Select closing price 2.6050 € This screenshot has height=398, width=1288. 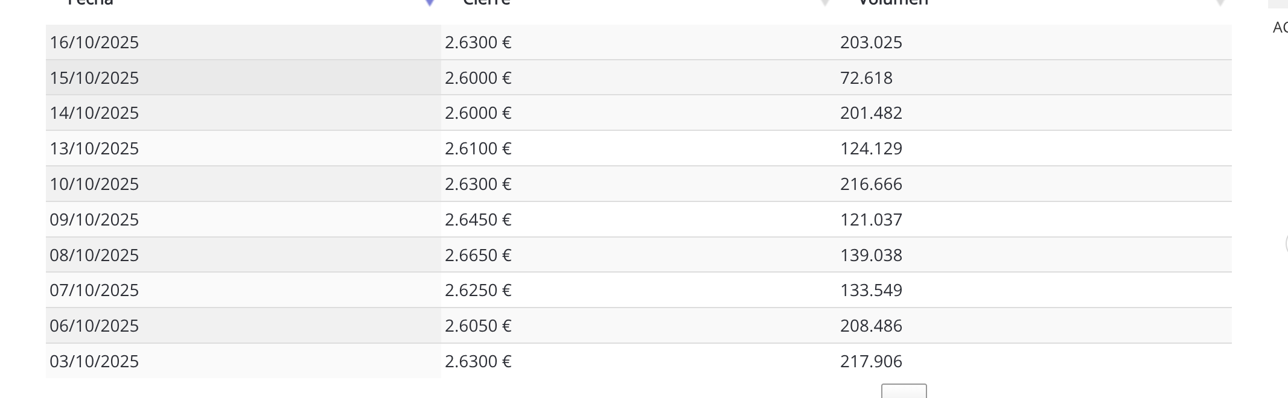pos(478,326)
